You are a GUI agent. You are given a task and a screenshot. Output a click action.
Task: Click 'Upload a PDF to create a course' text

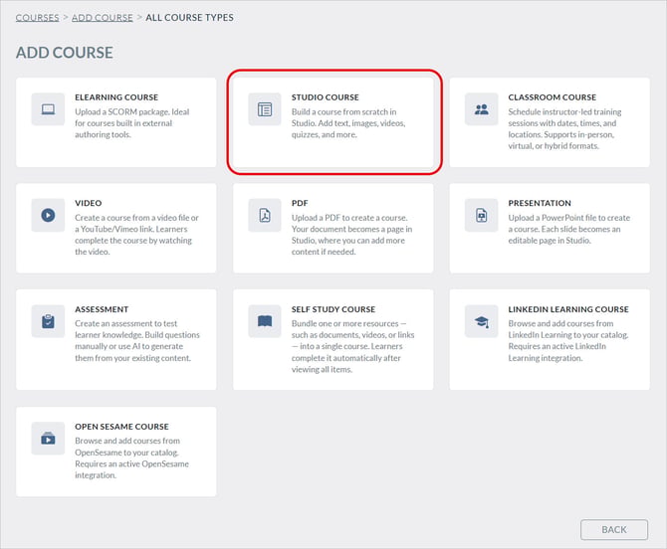351,235
